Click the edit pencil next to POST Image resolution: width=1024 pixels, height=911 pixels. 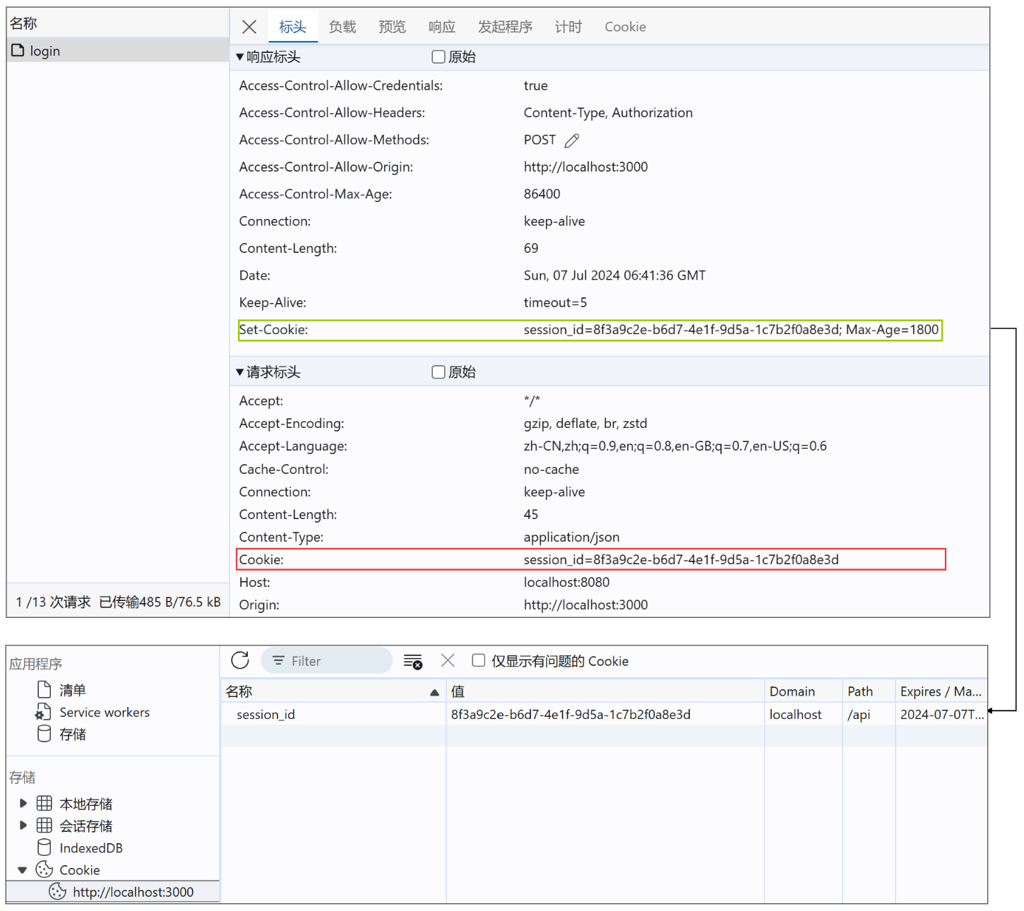[x=572, y=141]
